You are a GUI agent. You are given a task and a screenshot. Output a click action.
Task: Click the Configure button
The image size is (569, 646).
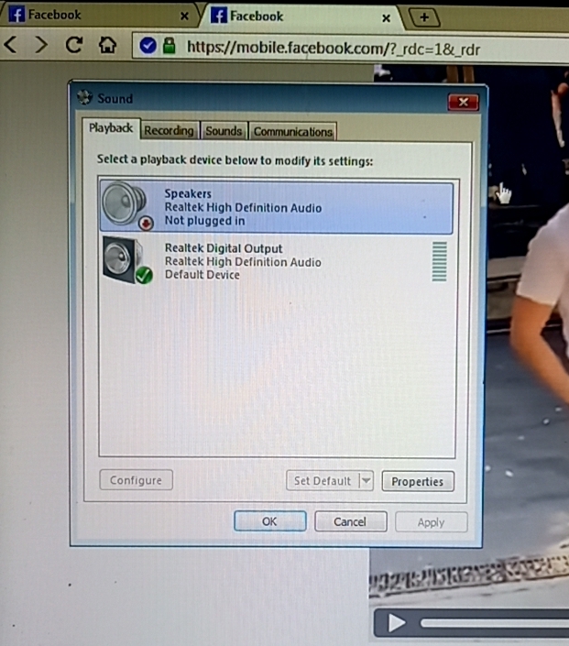click(136, 480)
